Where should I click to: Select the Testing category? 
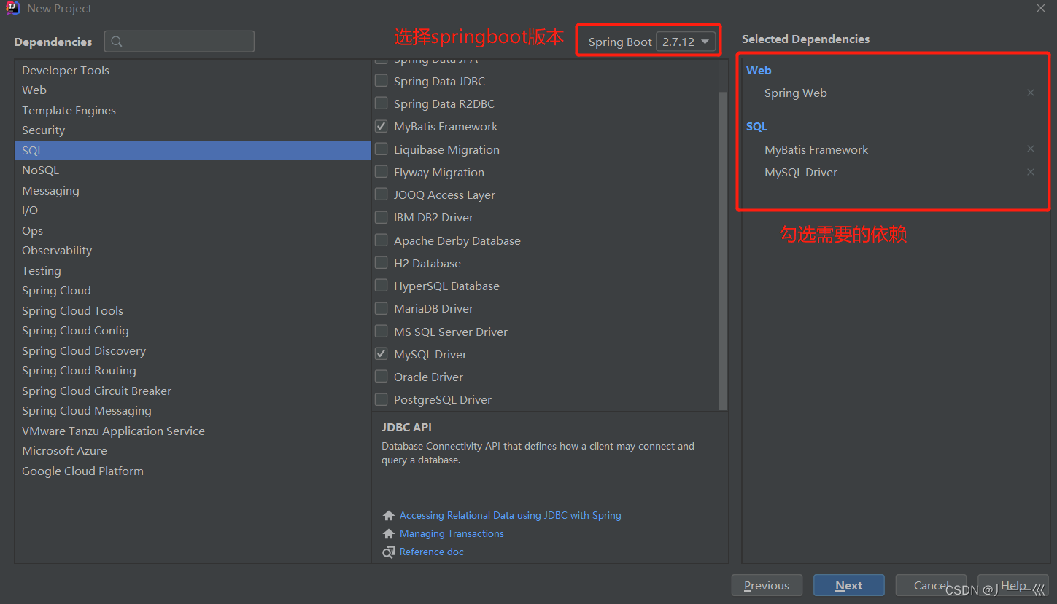193,270
